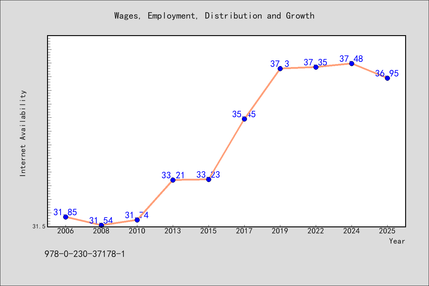
Task: Click the data point for year 2006
Action: coord(66,217)
